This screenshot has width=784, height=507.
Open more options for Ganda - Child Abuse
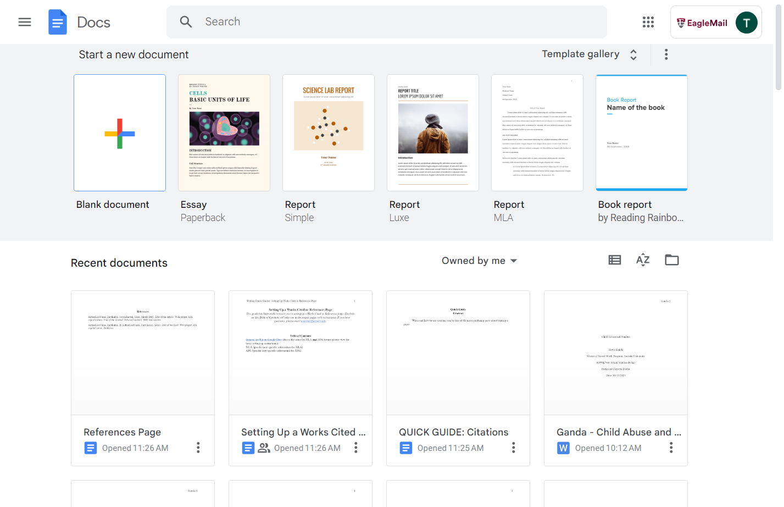[x=671, y=448]
